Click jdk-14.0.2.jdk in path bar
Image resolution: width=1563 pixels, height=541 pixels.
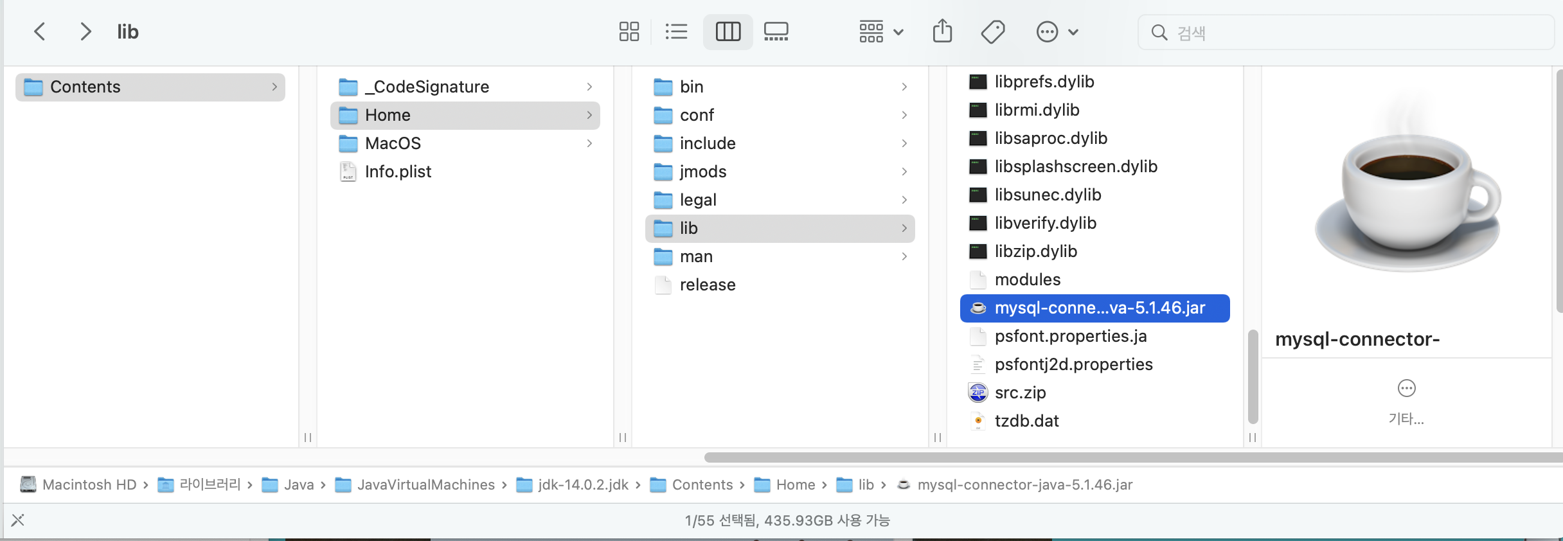(x=573, y=484)
